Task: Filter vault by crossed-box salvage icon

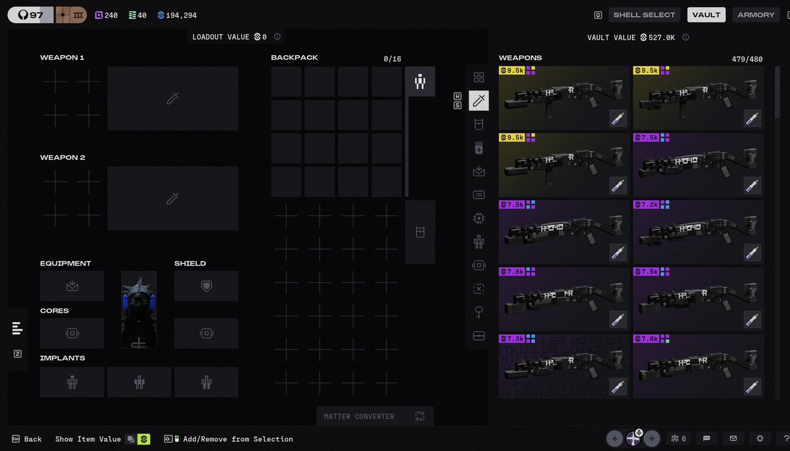Action: coord(479,289)
